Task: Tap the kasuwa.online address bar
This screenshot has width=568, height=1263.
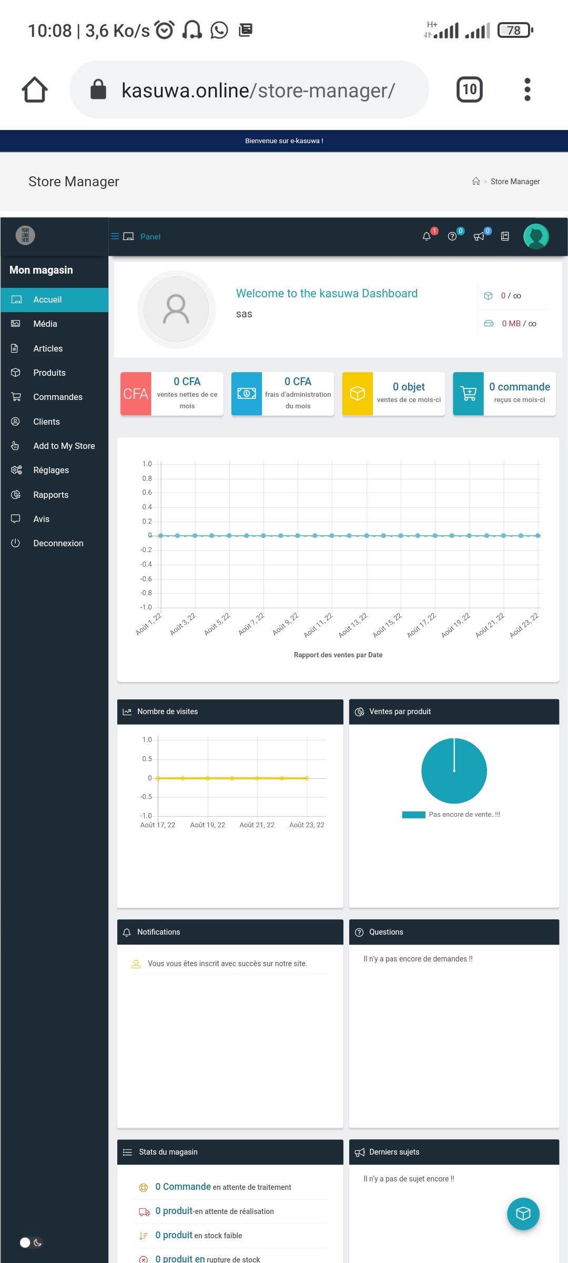Action: tap(249, 89)
